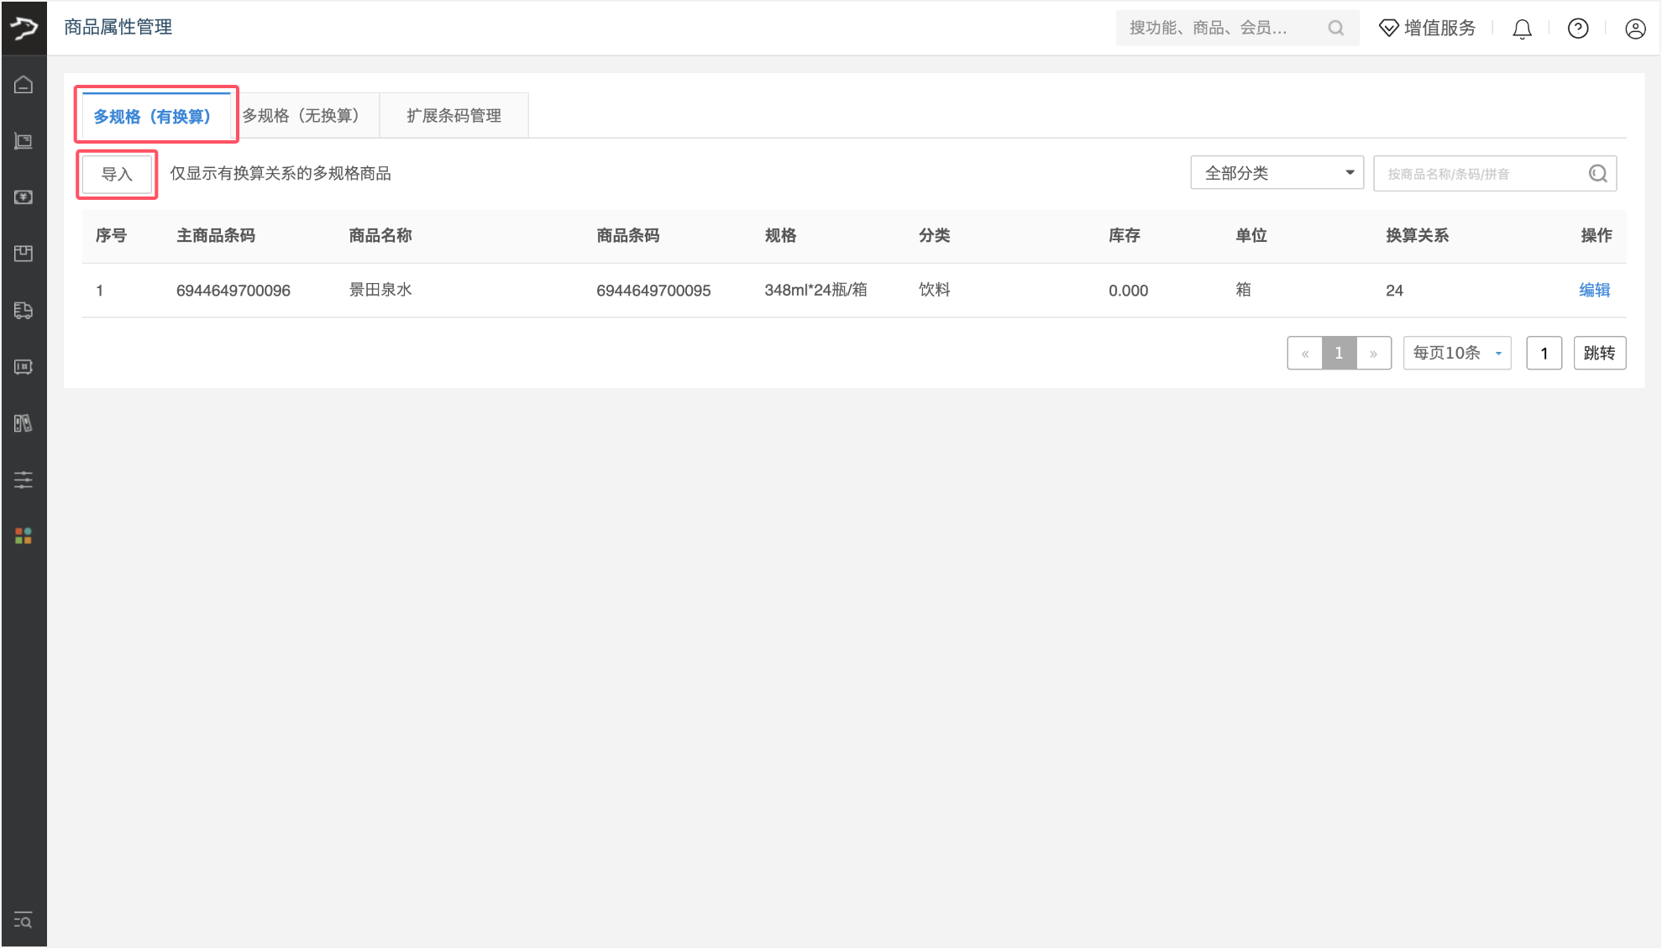Switch to the 多规格（无换算）tab
Screen dimensions: 1662x949
[x=302, y=114]
